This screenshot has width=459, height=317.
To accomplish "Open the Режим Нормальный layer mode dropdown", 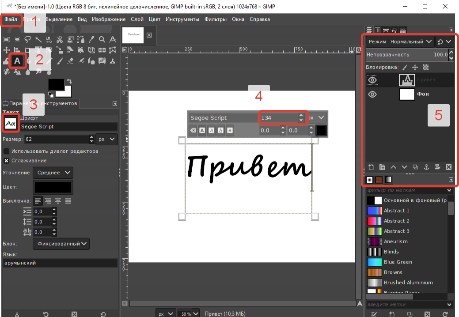I will click(399, 42).
